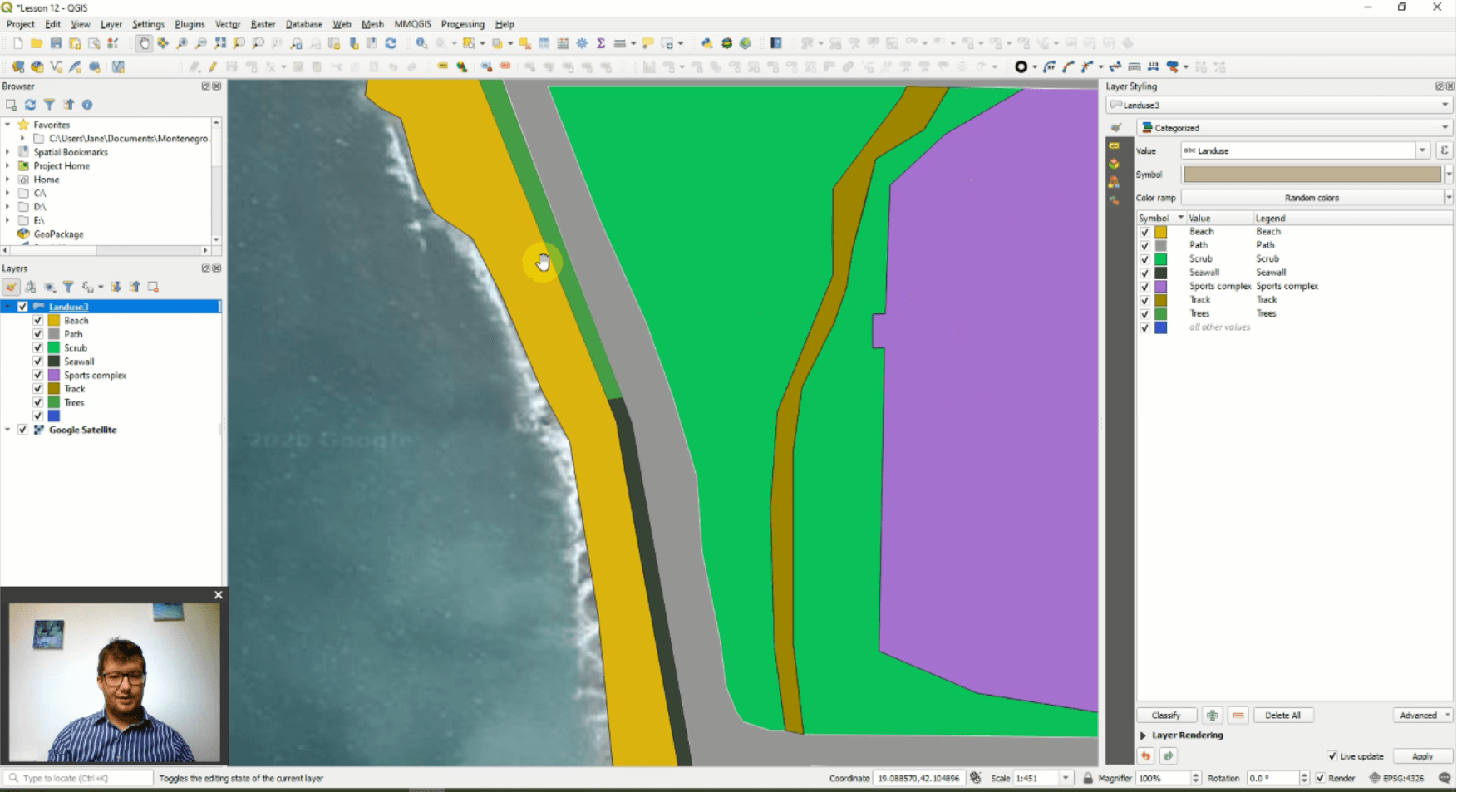The width and height of the screenshot is (1457, 792).
Task: Click the green add category plus button
Action: [x=1213, y=716]
